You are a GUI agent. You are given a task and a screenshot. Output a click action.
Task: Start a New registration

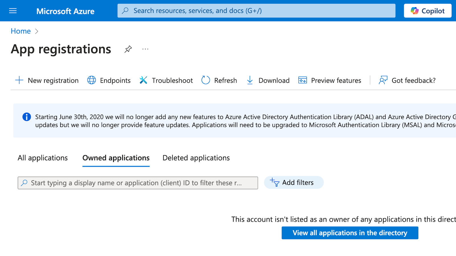point(47,80)
